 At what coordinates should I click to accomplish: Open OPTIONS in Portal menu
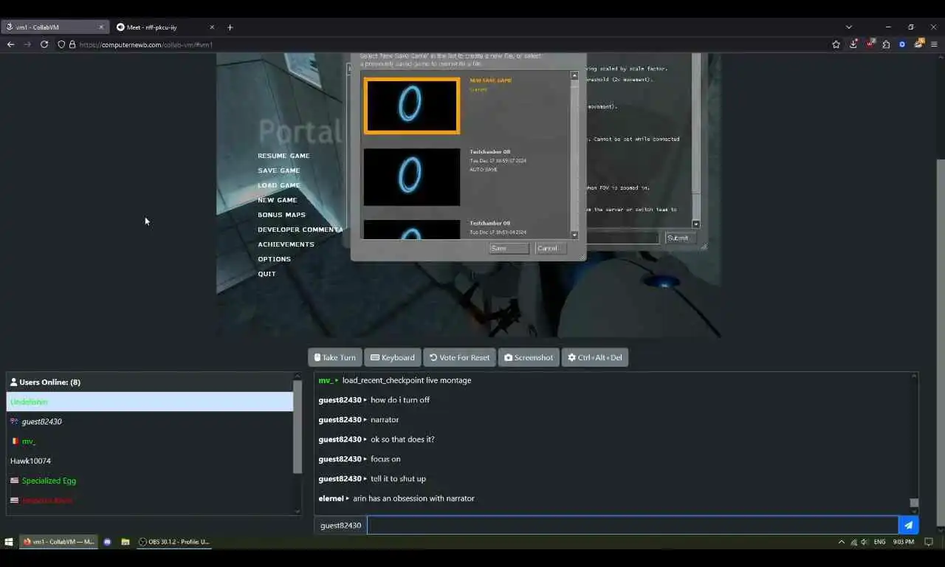pyautogui.click(x=274, y=259)
